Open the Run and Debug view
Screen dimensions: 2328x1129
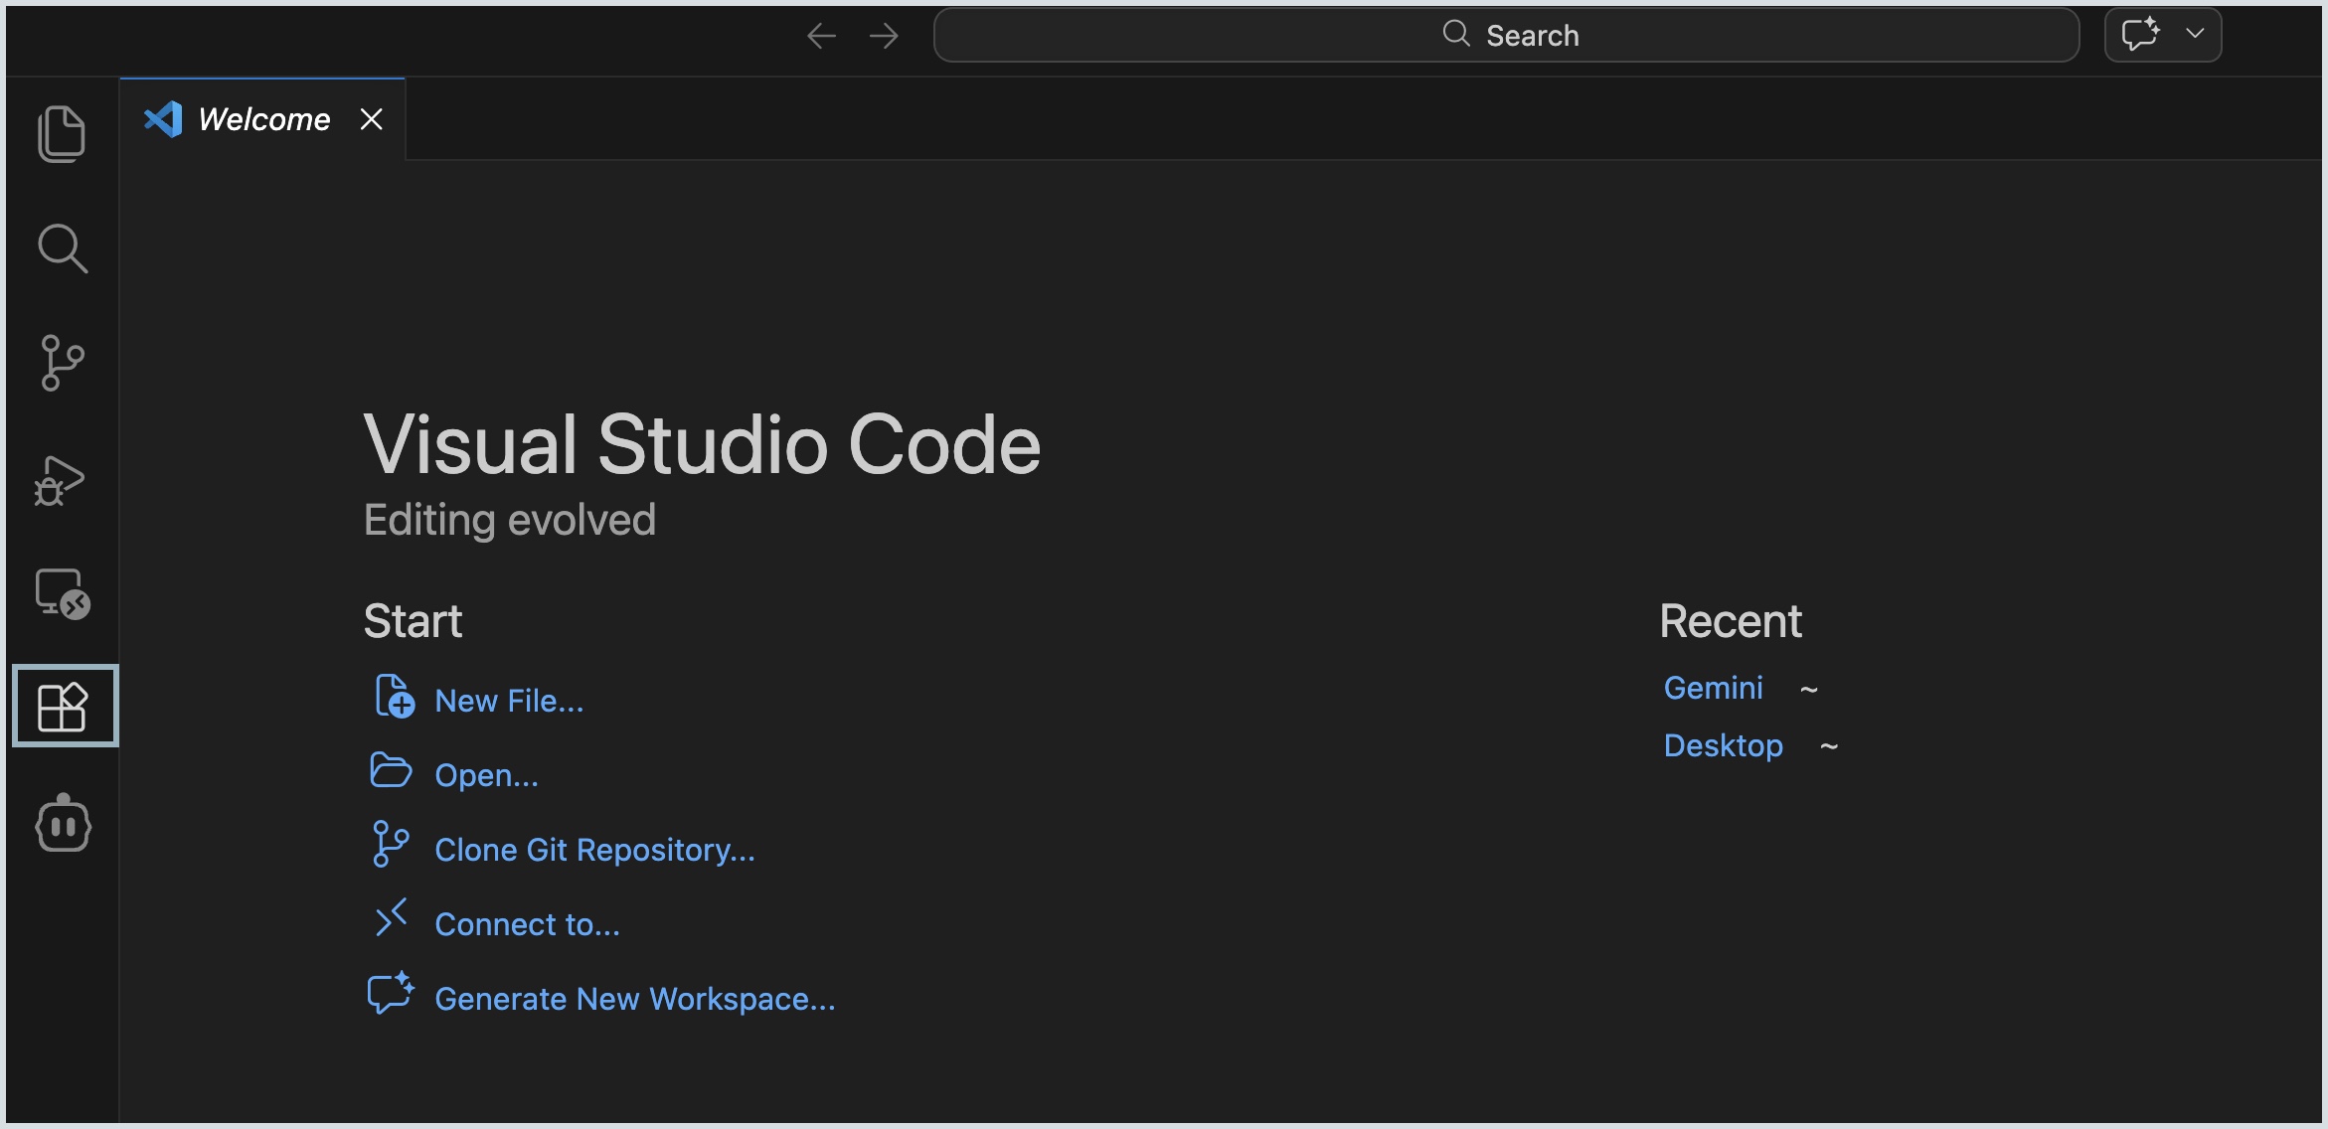[x=60, y=481]
